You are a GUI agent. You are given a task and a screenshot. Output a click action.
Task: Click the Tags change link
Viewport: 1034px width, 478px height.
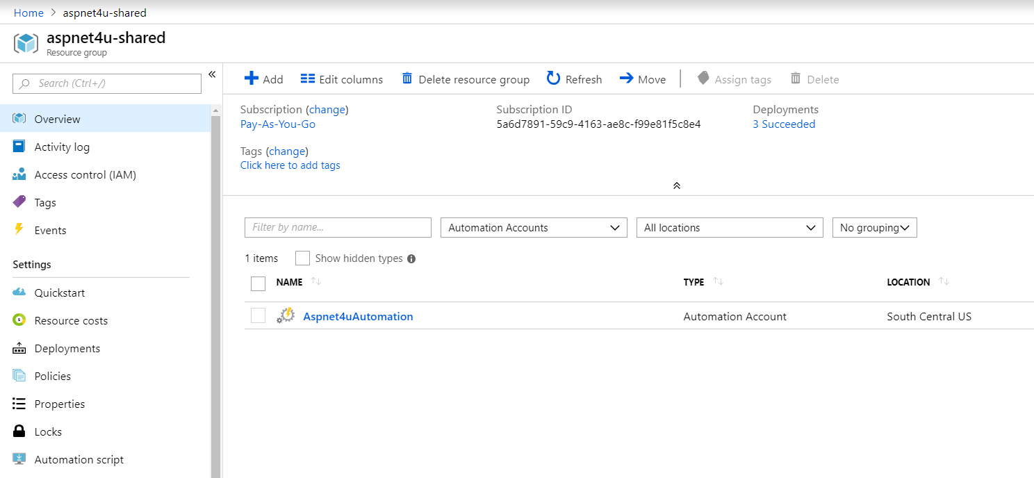(x=287, y=151)
